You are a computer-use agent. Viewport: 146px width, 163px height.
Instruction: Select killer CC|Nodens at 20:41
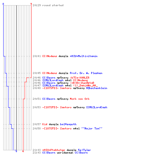click(50, 56)
